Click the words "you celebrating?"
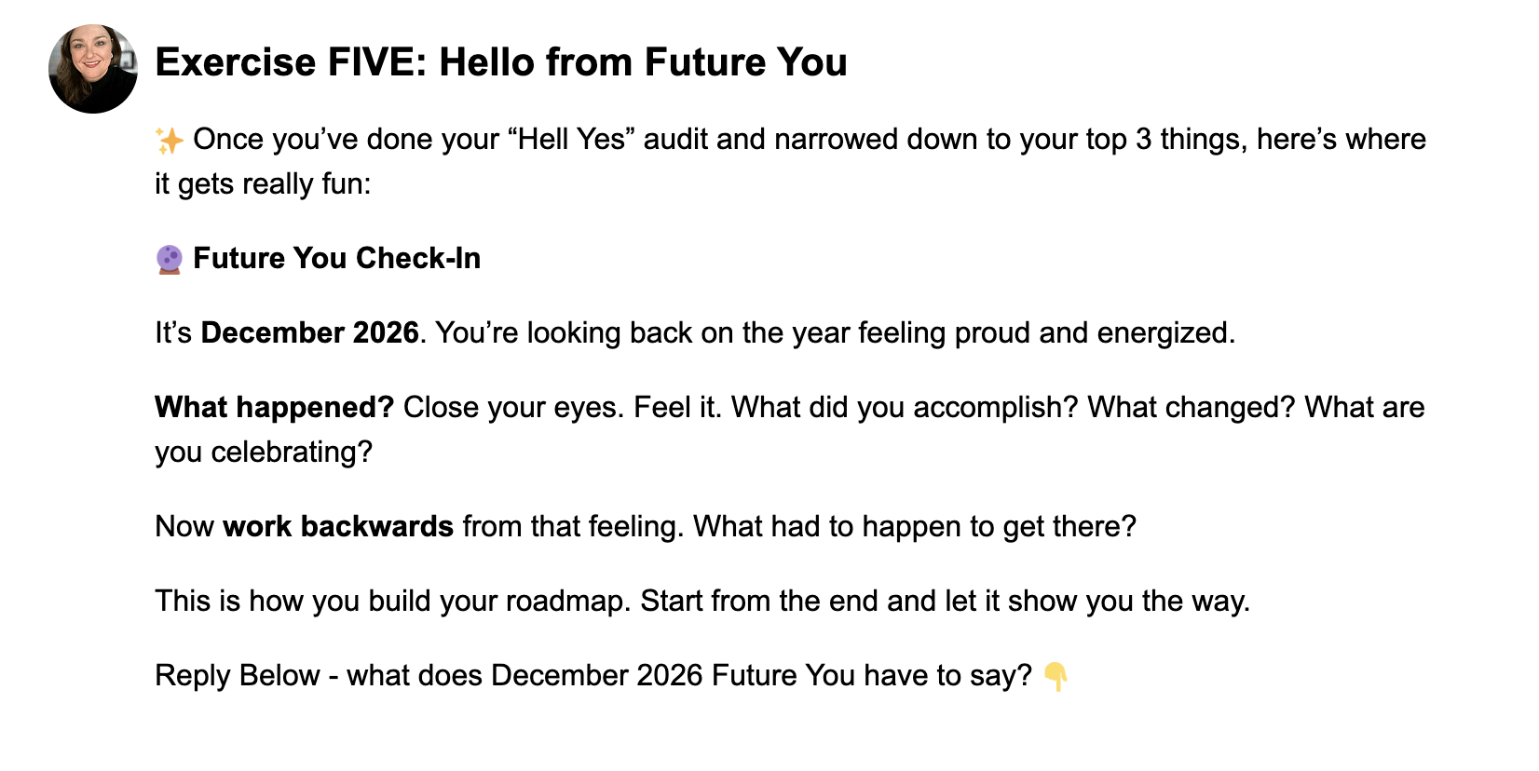The height and width of the screenshot is (771, 1539). [264, 452]
